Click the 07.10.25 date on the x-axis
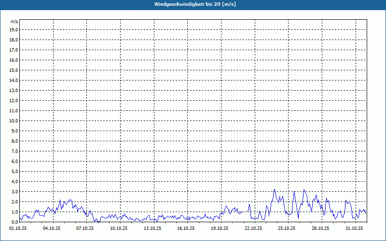Viewport: 386px width, 241px height. pyautogui.click(x=85, y=228)
